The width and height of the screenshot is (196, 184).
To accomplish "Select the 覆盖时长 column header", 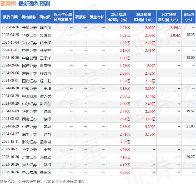I will tap(97, 17).
